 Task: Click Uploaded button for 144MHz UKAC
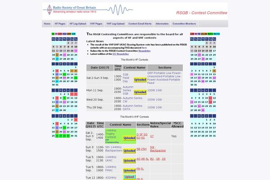click(x=129, y=161)
